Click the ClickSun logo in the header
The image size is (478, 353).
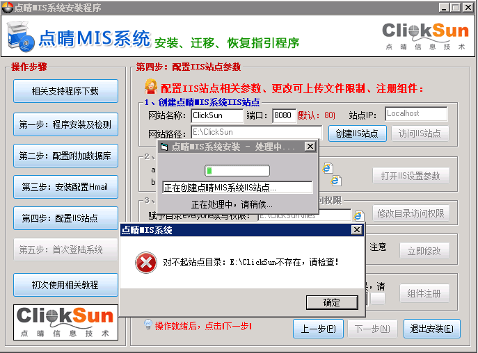tap(424, 35)
